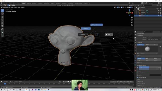
Task: Select the Move tool
Action: click(x=2, y=17)
